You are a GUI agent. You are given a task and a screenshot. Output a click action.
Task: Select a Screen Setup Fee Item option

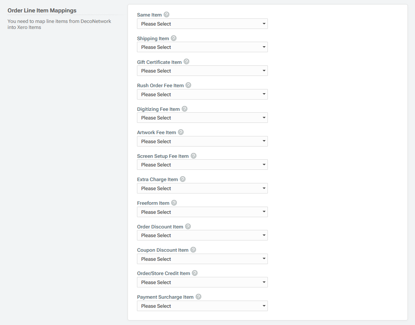[202, 165]
